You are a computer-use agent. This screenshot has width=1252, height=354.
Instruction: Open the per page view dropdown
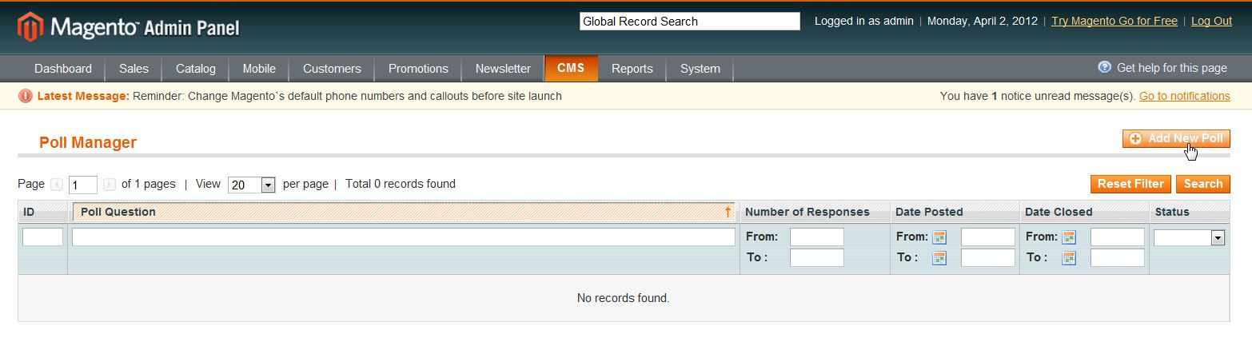(252, 185)
